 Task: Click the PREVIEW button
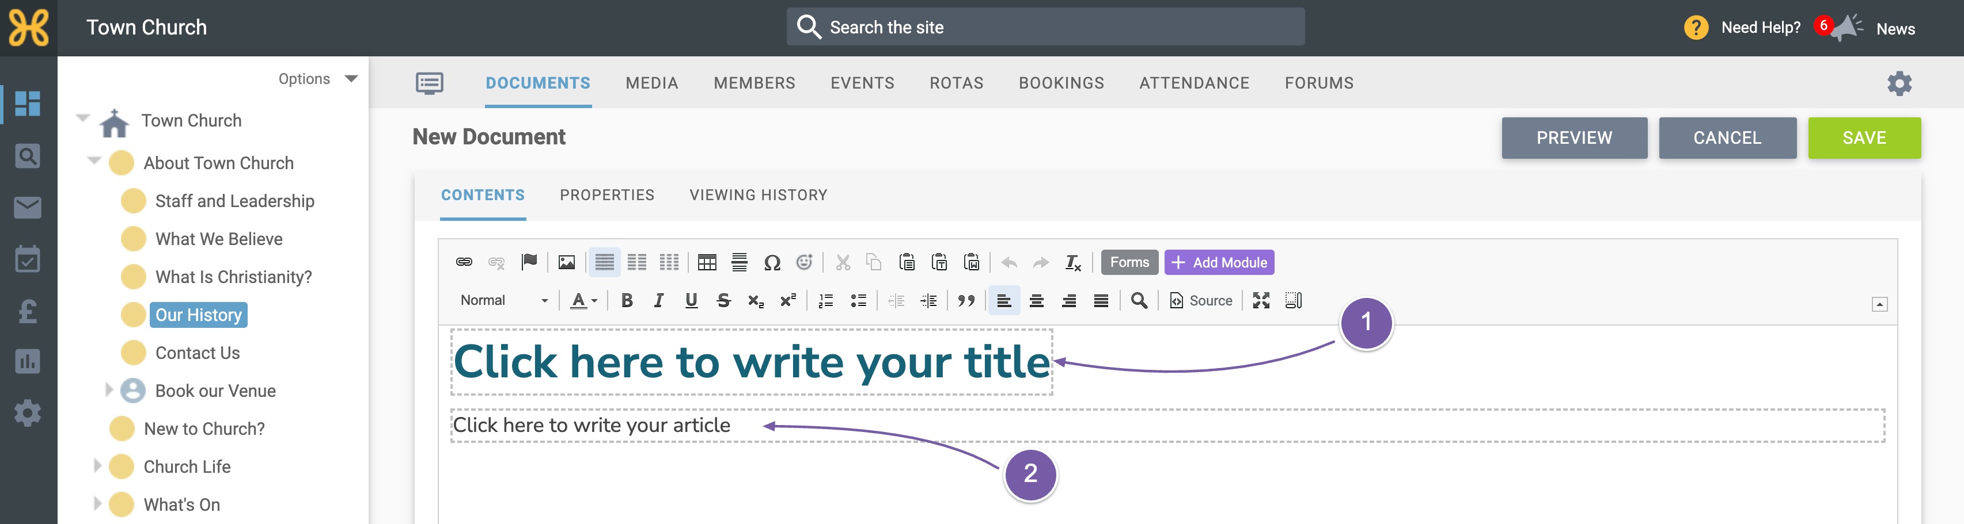[x=1575, y=138]
